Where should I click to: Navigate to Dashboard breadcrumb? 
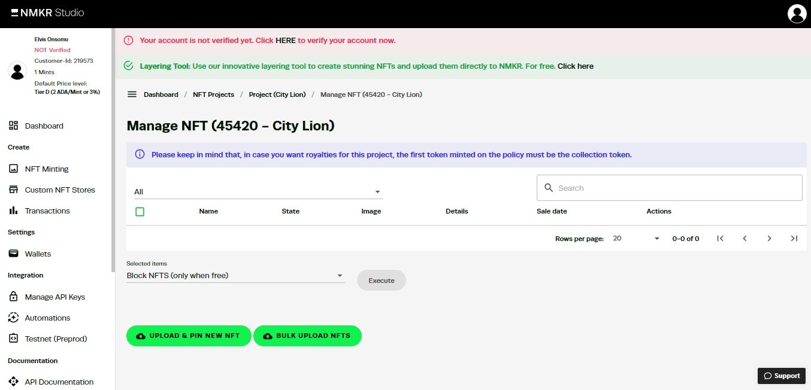coord(161,95)
